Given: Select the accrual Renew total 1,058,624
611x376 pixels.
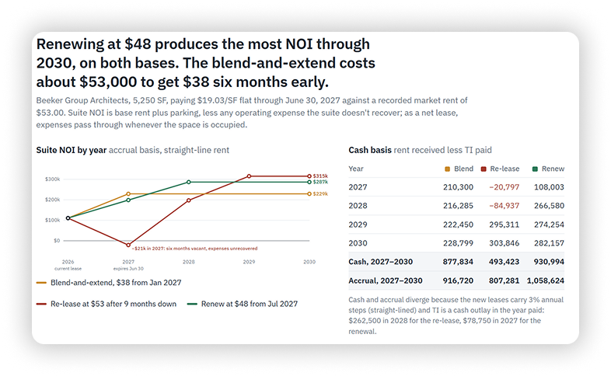Looking at the screenshot, I should pos(546,280).
